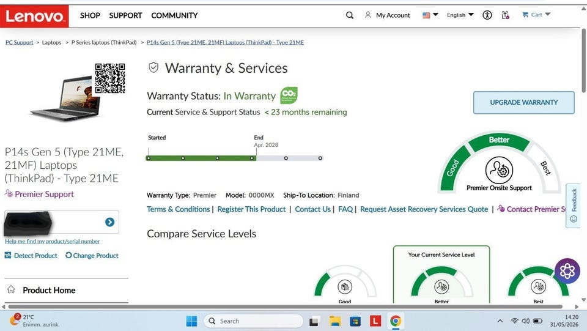Screen dimensions: 587x331
Task: Click Register This Product link
Action: pos(251,209)
